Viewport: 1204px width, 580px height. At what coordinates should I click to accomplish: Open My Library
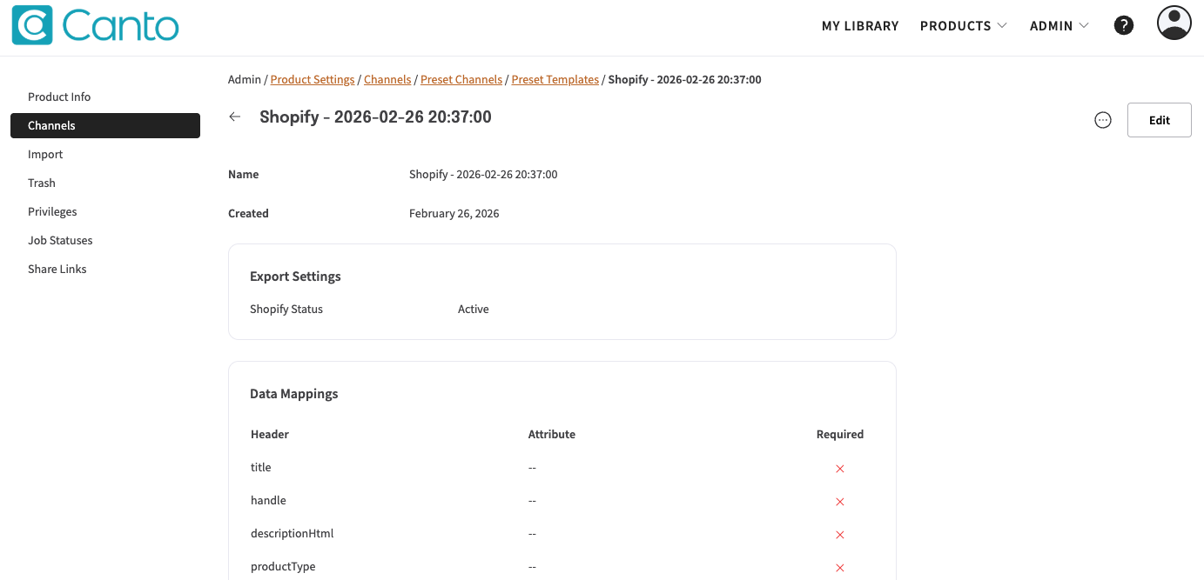coord(860,26)
